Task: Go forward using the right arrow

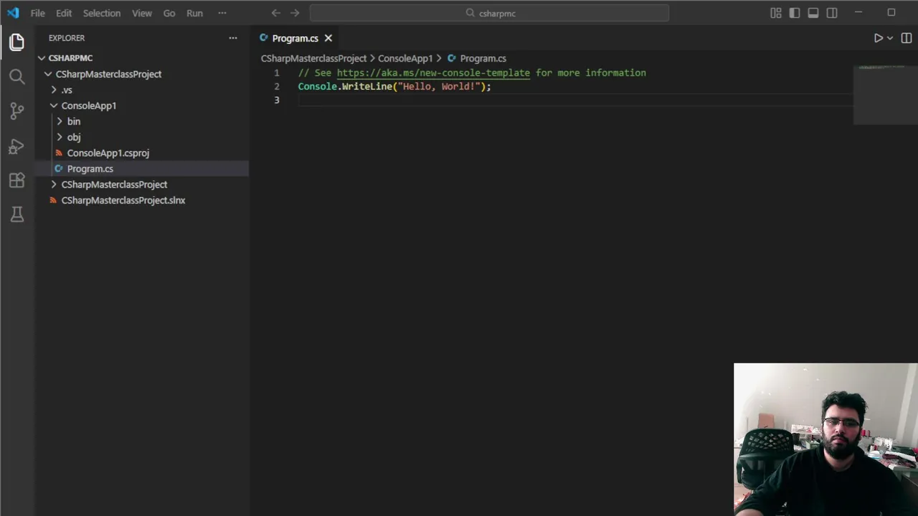Action: 295,13
